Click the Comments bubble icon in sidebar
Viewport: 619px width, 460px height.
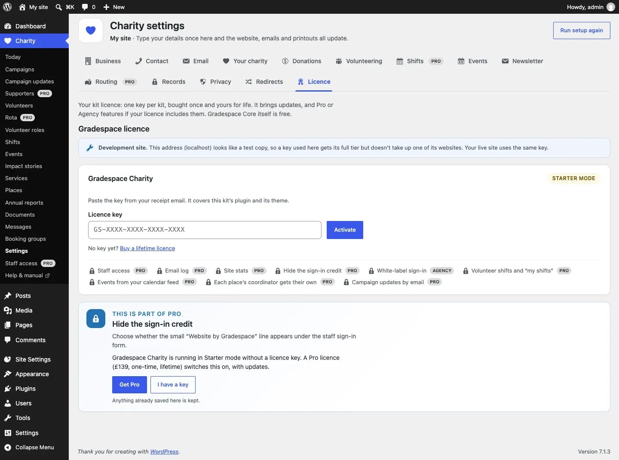[x=8, y=340]
